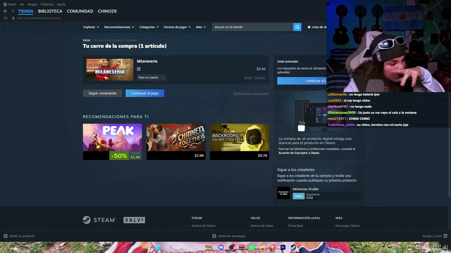The image size is (451, 253).
Task: Open the Amigos y chat icon
Action: 445,236
